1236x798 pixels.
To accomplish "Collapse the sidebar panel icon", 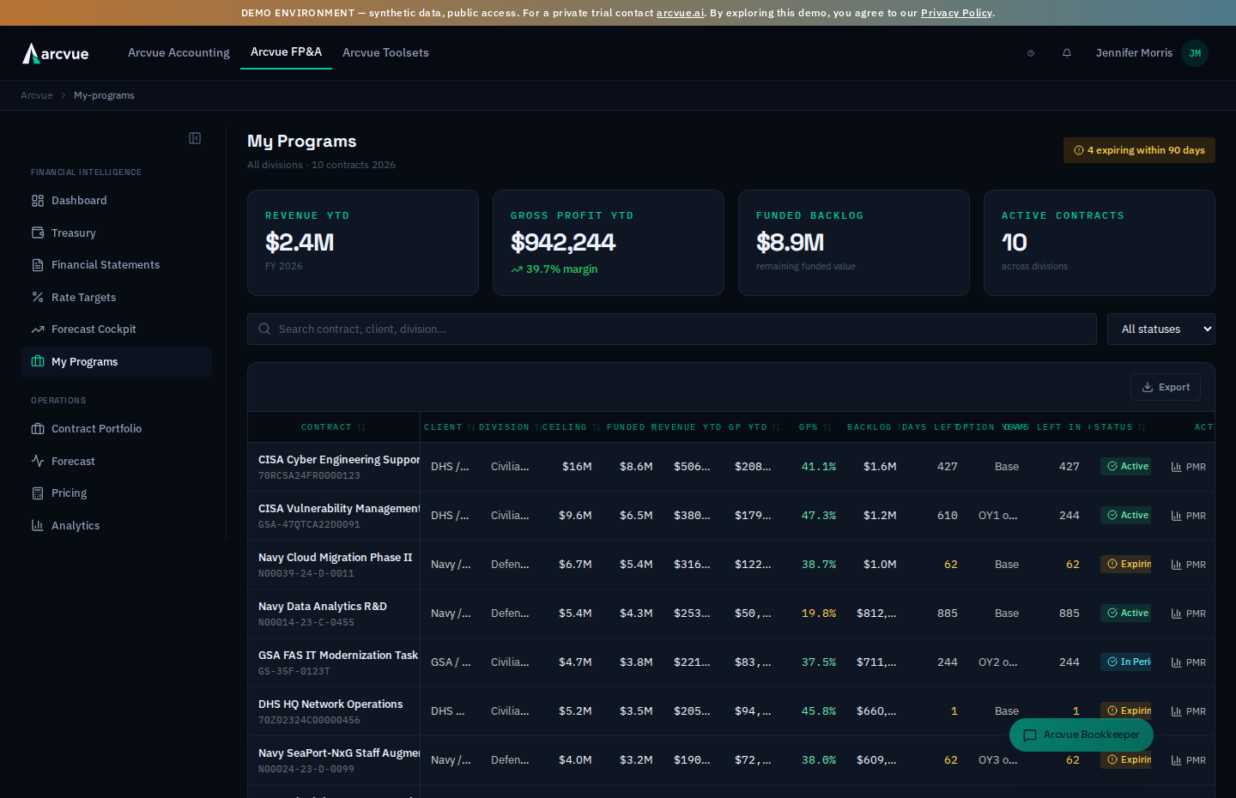I will [195, 138].
